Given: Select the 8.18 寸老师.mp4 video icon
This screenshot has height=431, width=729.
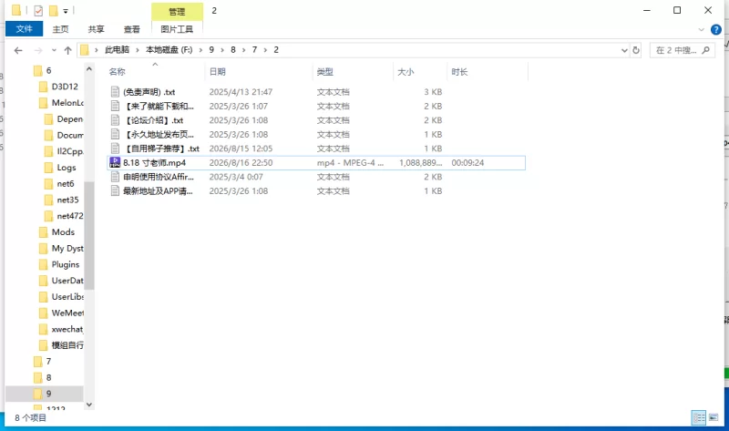Looking at the screenshot, I should point(115,162).
